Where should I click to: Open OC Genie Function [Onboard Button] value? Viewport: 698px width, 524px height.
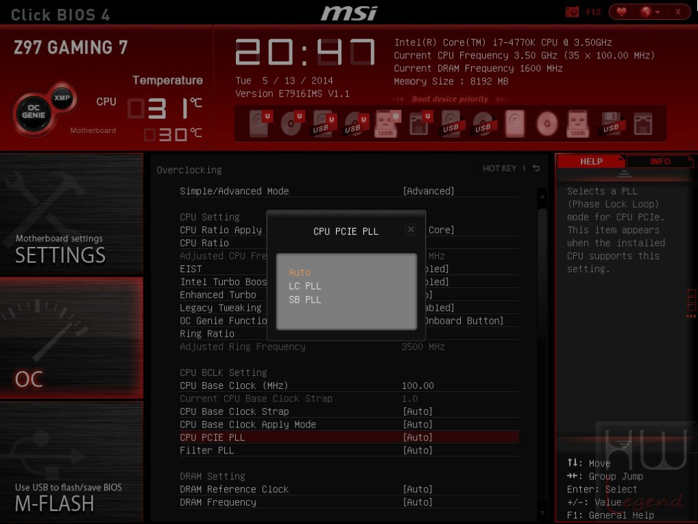(x=464, y=320)
